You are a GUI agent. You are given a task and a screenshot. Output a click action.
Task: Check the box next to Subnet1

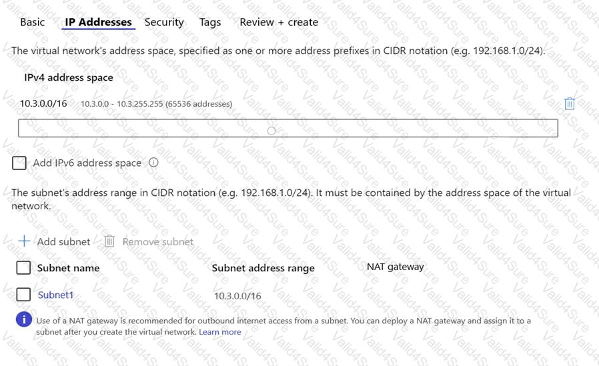pos(23,295)
